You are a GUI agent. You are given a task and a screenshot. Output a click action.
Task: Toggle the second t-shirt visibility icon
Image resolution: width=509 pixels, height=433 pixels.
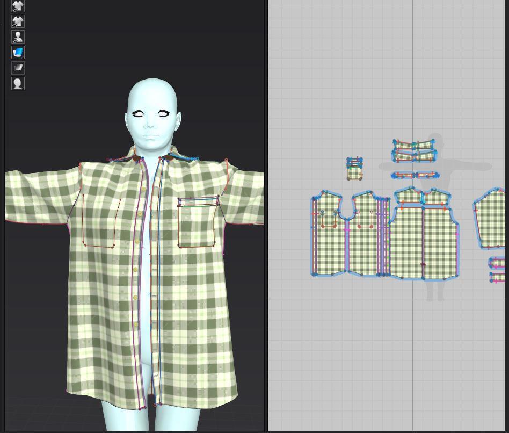tap(18, 21)
